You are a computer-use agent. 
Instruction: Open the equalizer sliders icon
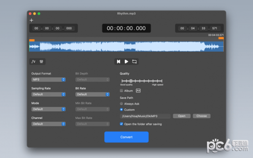(41, 62)
